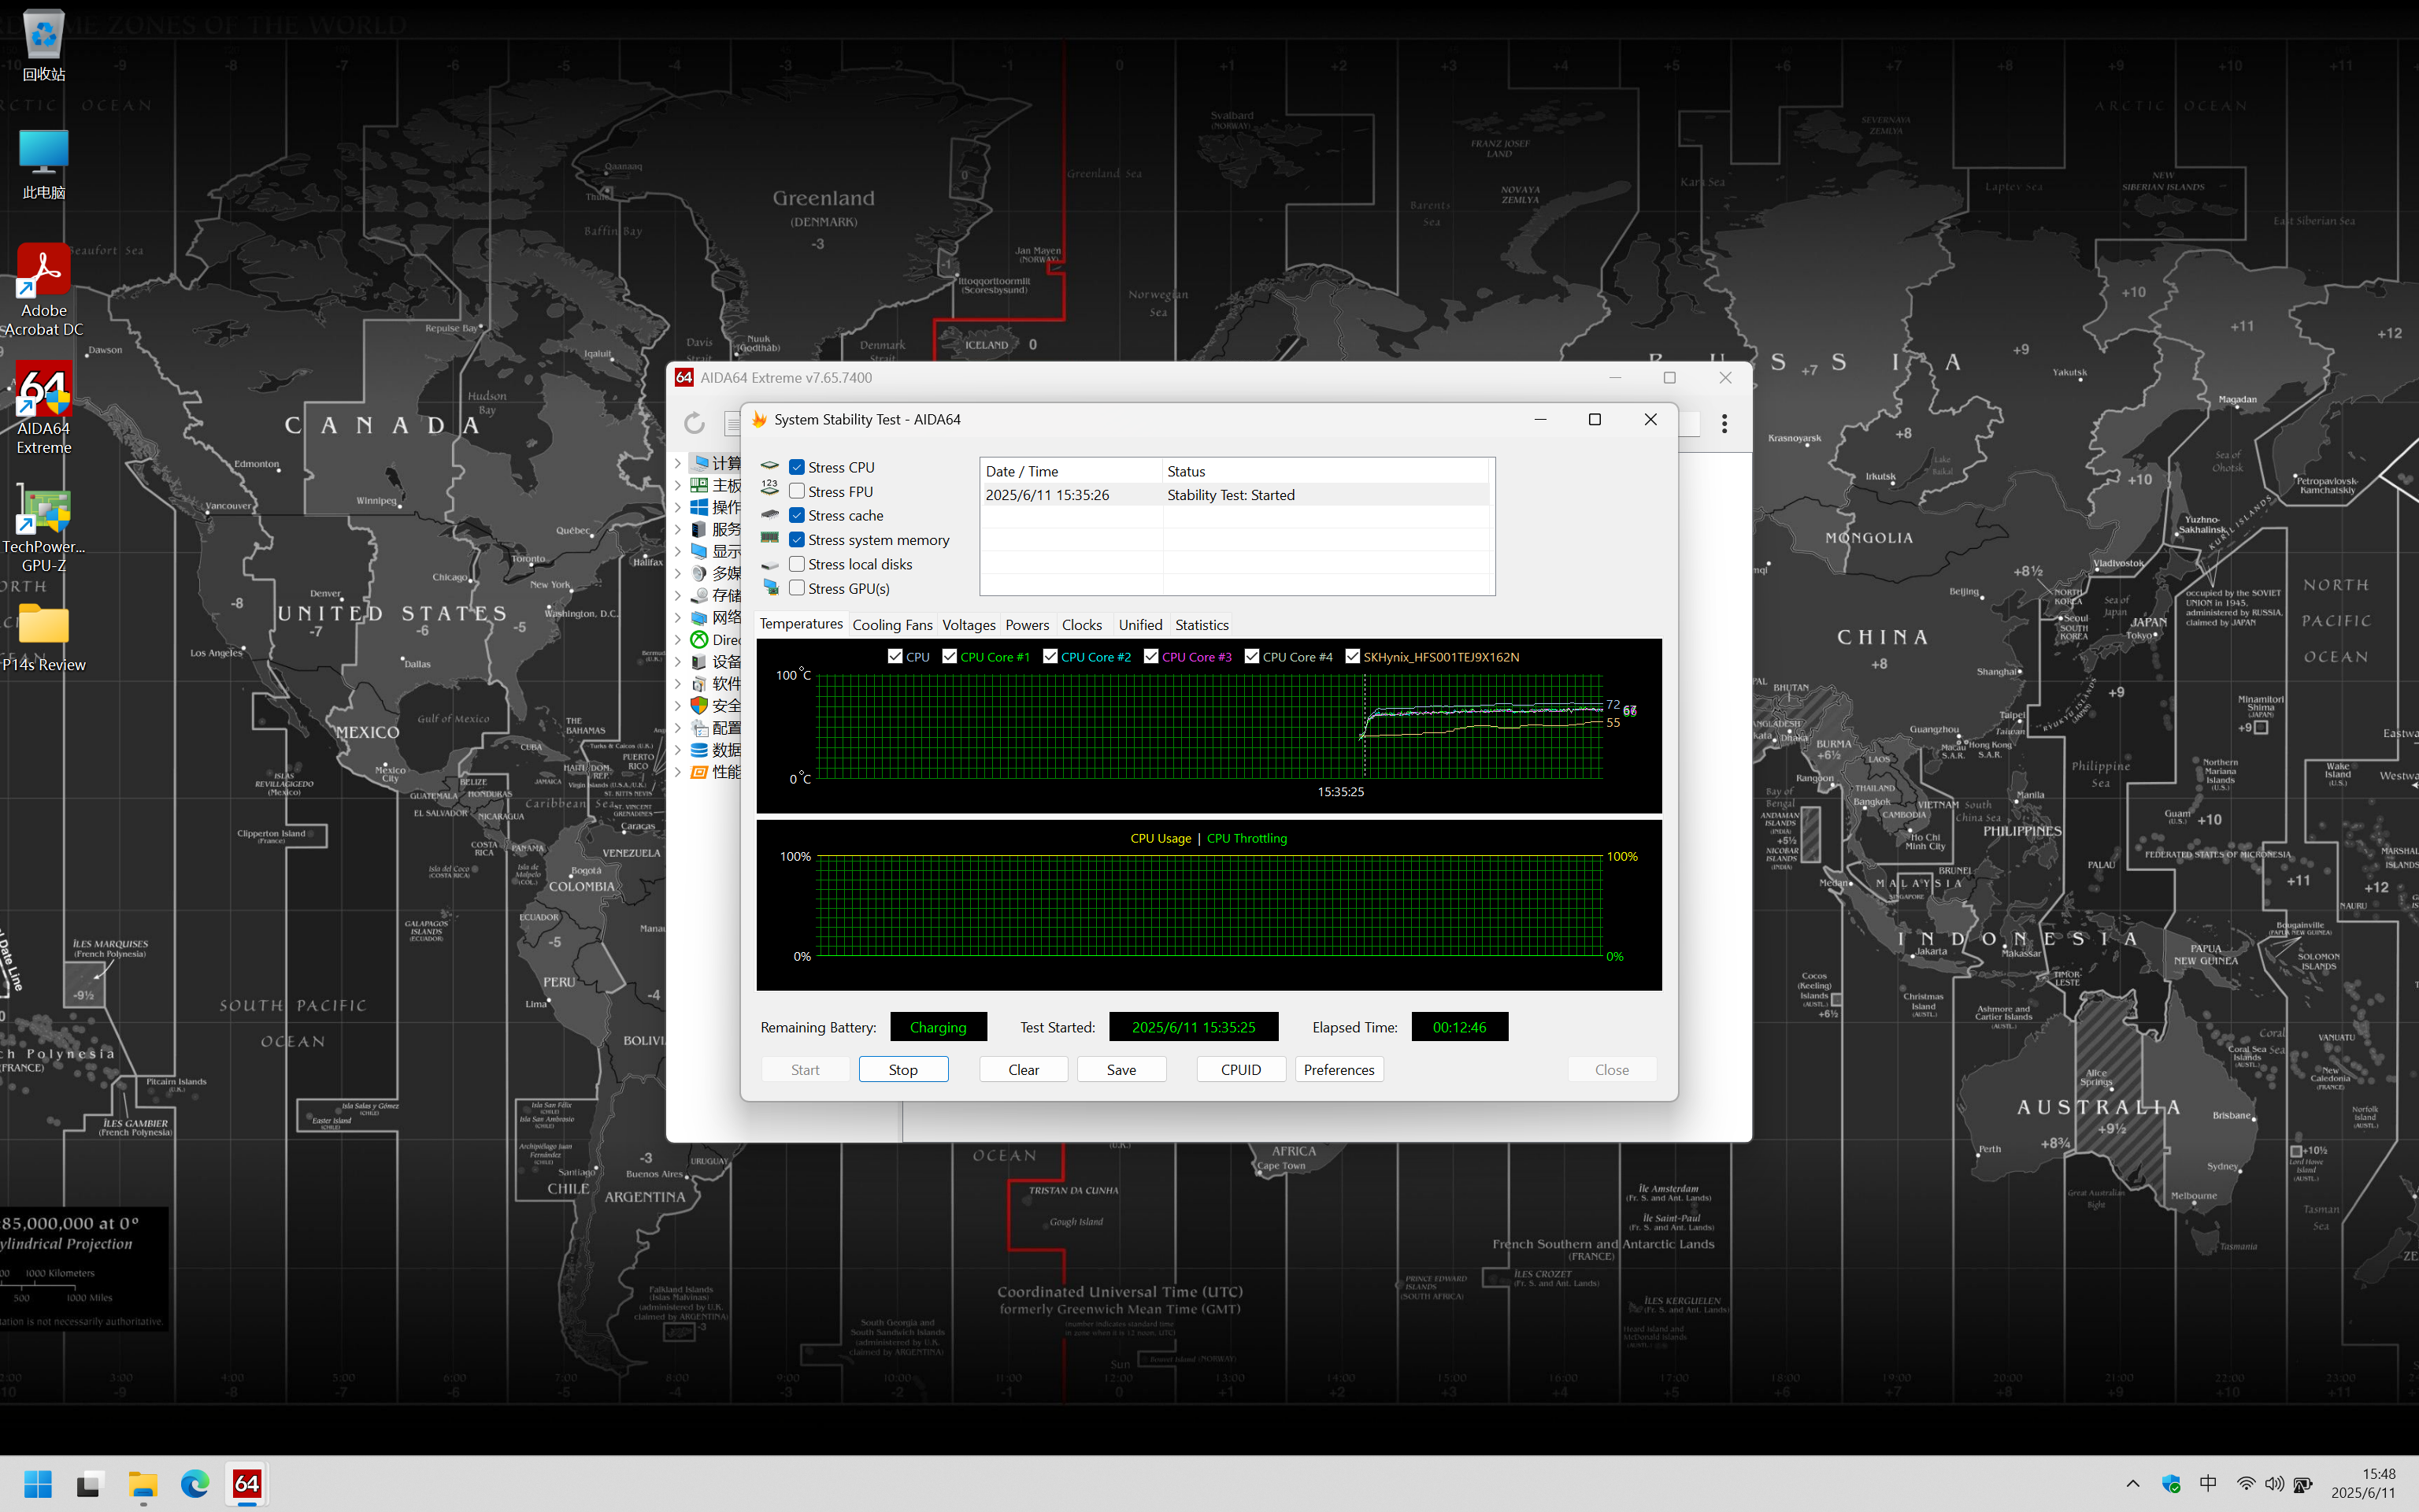Open Windows Security tray icon
The height and width of the screenshot is (1512, 2419).
coord(2170,1484)
